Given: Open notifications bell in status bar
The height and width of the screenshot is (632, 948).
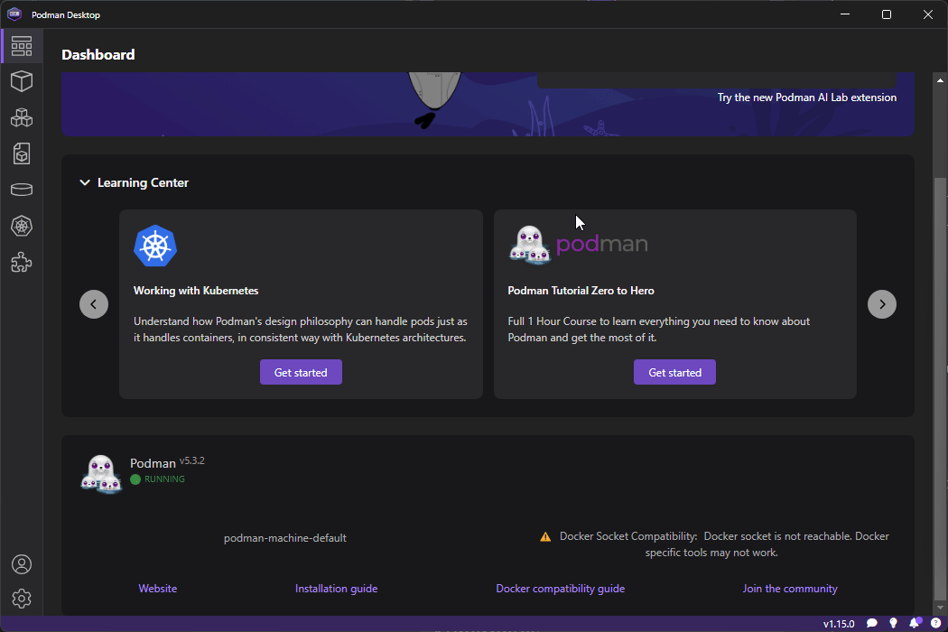Looking at the screenshot, I should coord(915,623).
